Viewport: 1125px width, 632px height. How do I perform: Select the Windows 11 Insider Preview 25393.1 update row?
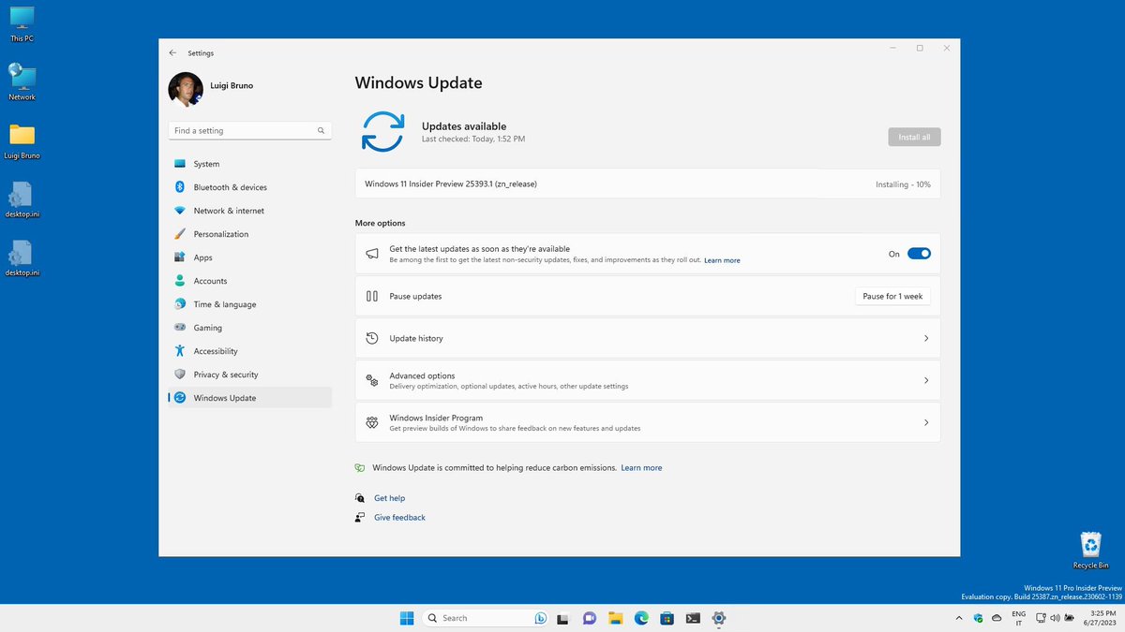pos(648,184)
